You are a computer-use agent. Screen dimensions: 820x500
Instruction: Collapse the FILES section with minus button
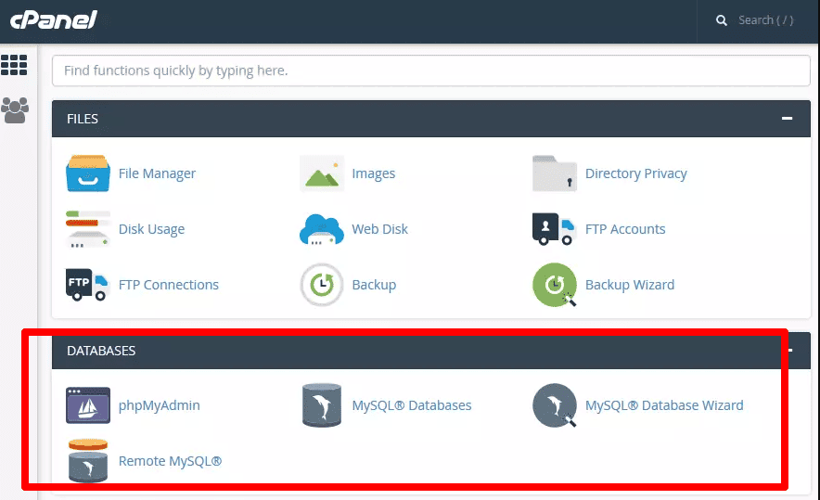787,119
